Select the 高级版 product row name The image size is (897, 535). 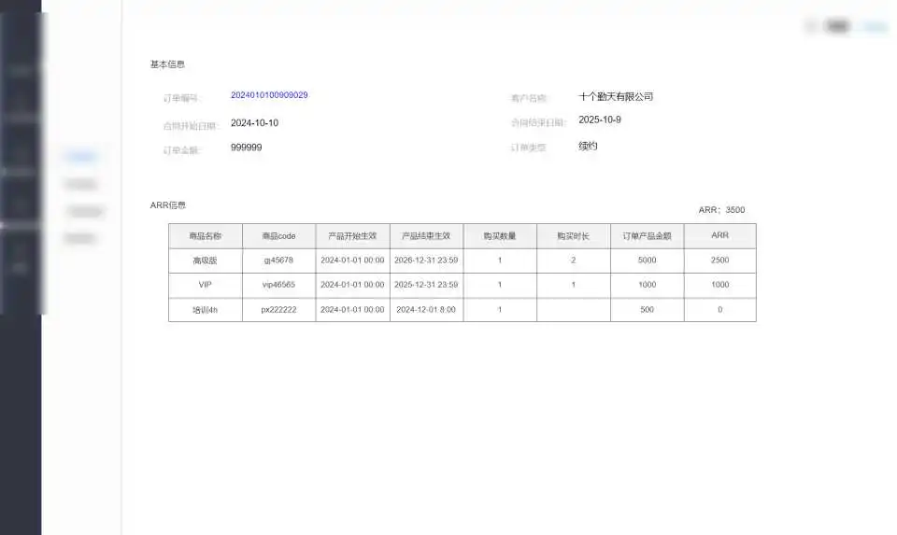point(205,260)
